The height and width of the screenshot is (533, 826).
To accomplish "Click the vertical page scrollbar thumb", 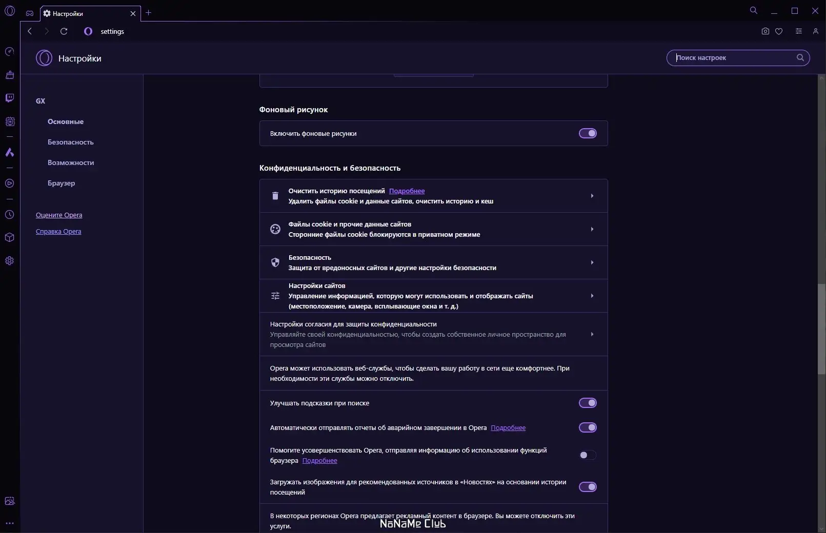I will 821,329.
